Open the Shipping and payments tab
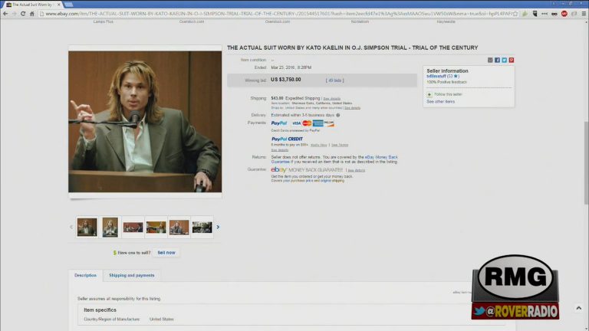The height and width of the screenshot is (331, 589). coord(131,275)
